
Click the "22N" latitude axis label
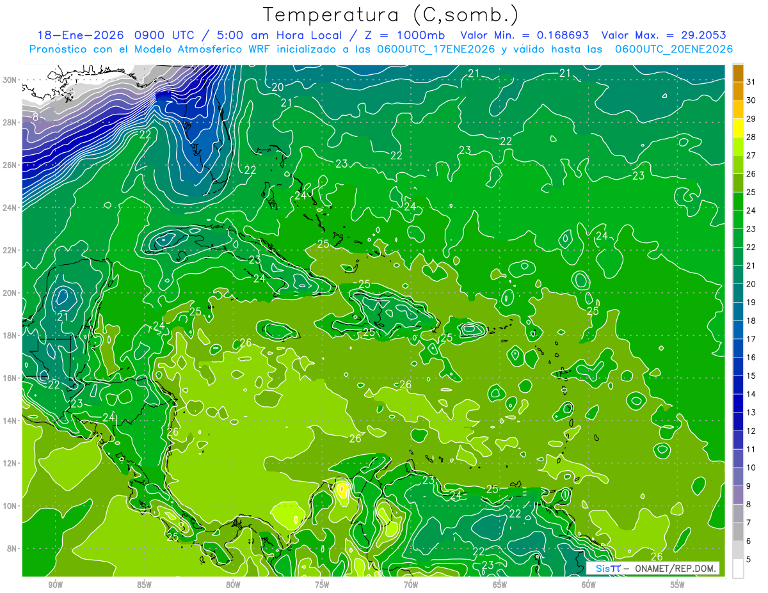point(10,250)
